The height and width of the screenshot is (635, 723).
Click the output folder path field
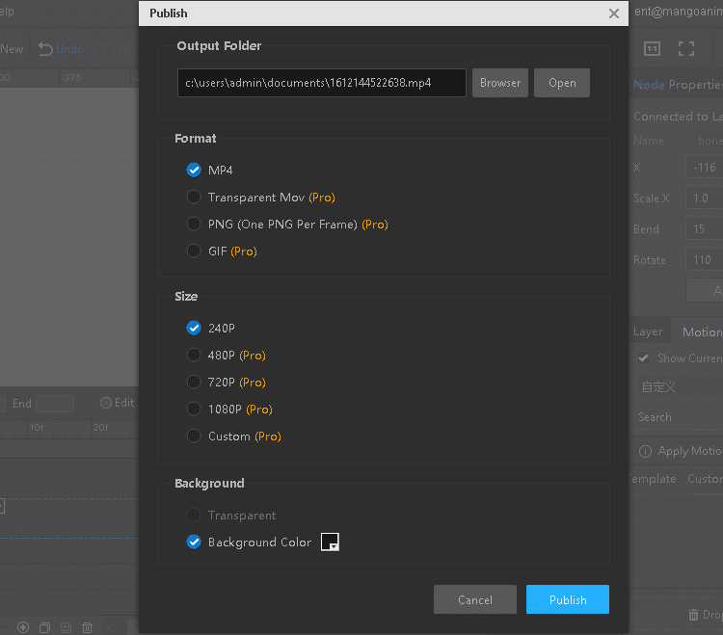(322, 83)
